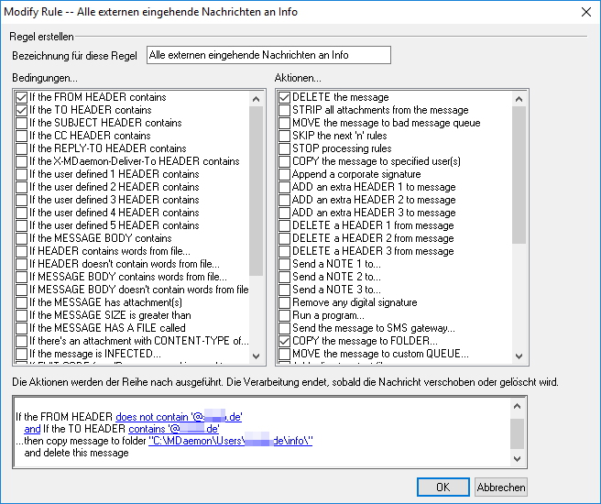Uncheck 'If the TO HEADER contains' condition
601x504 pixels.
(22, 110)
